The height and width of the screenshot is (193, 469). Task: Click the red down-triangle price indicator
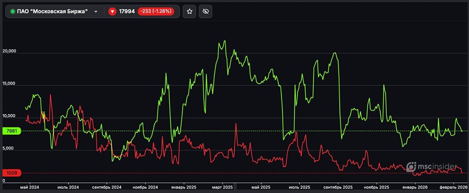pos(112,12)
